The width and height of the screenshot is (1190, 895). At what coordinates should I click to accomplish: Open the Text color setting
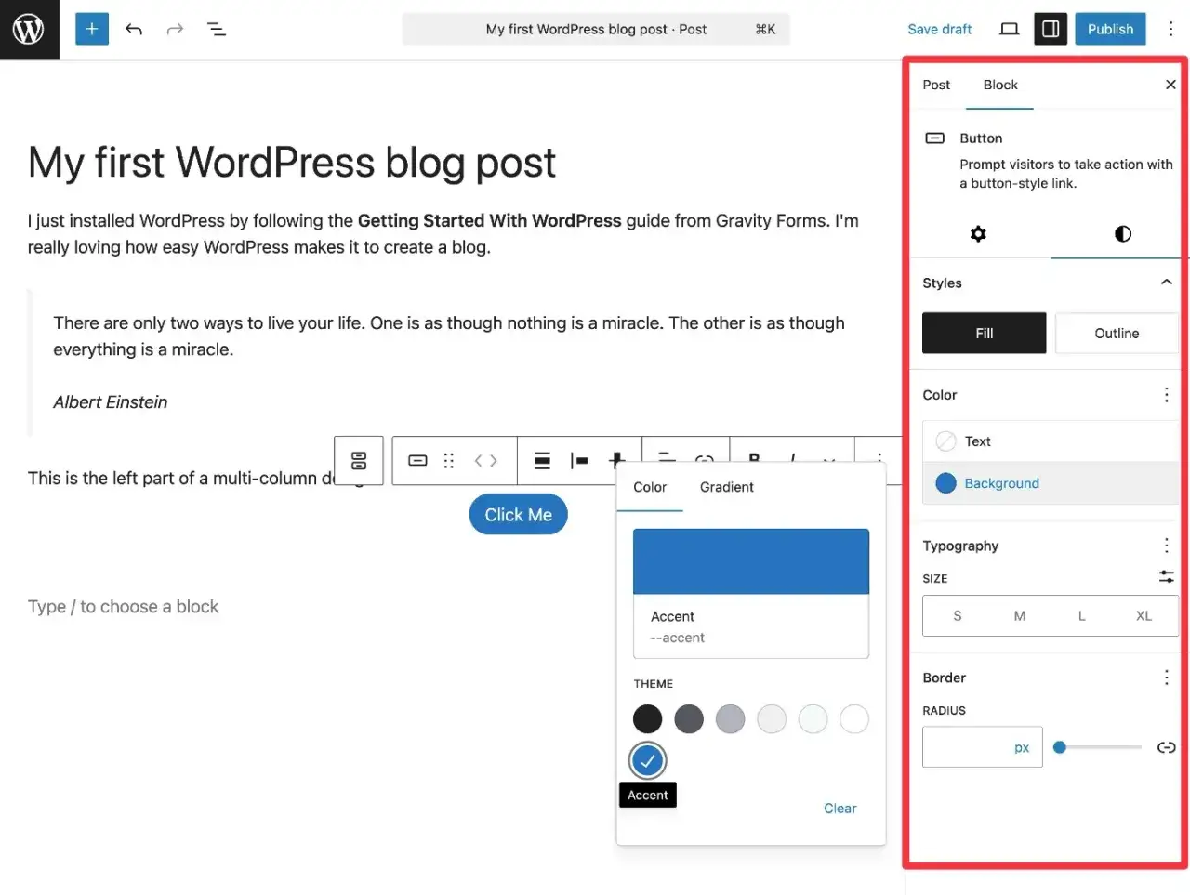1051,441
